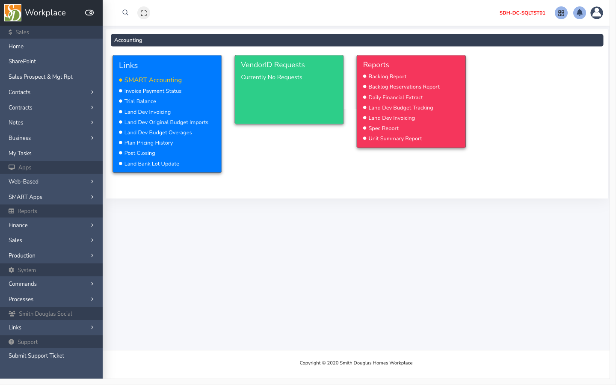Open the notifications bell

click(580, 13)
